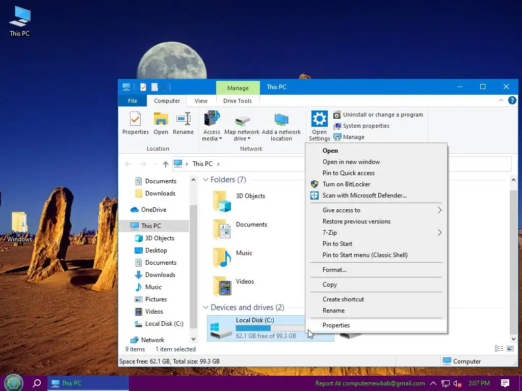Expand the Give access to submenu
The width and height of the screenshot is (522, 391).
click(377, 210)
